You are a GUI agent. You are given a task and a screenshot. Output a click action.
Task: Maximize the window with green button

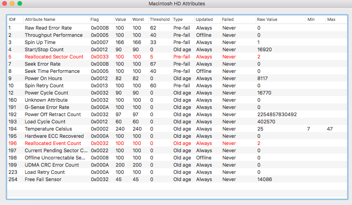point(20,3)
